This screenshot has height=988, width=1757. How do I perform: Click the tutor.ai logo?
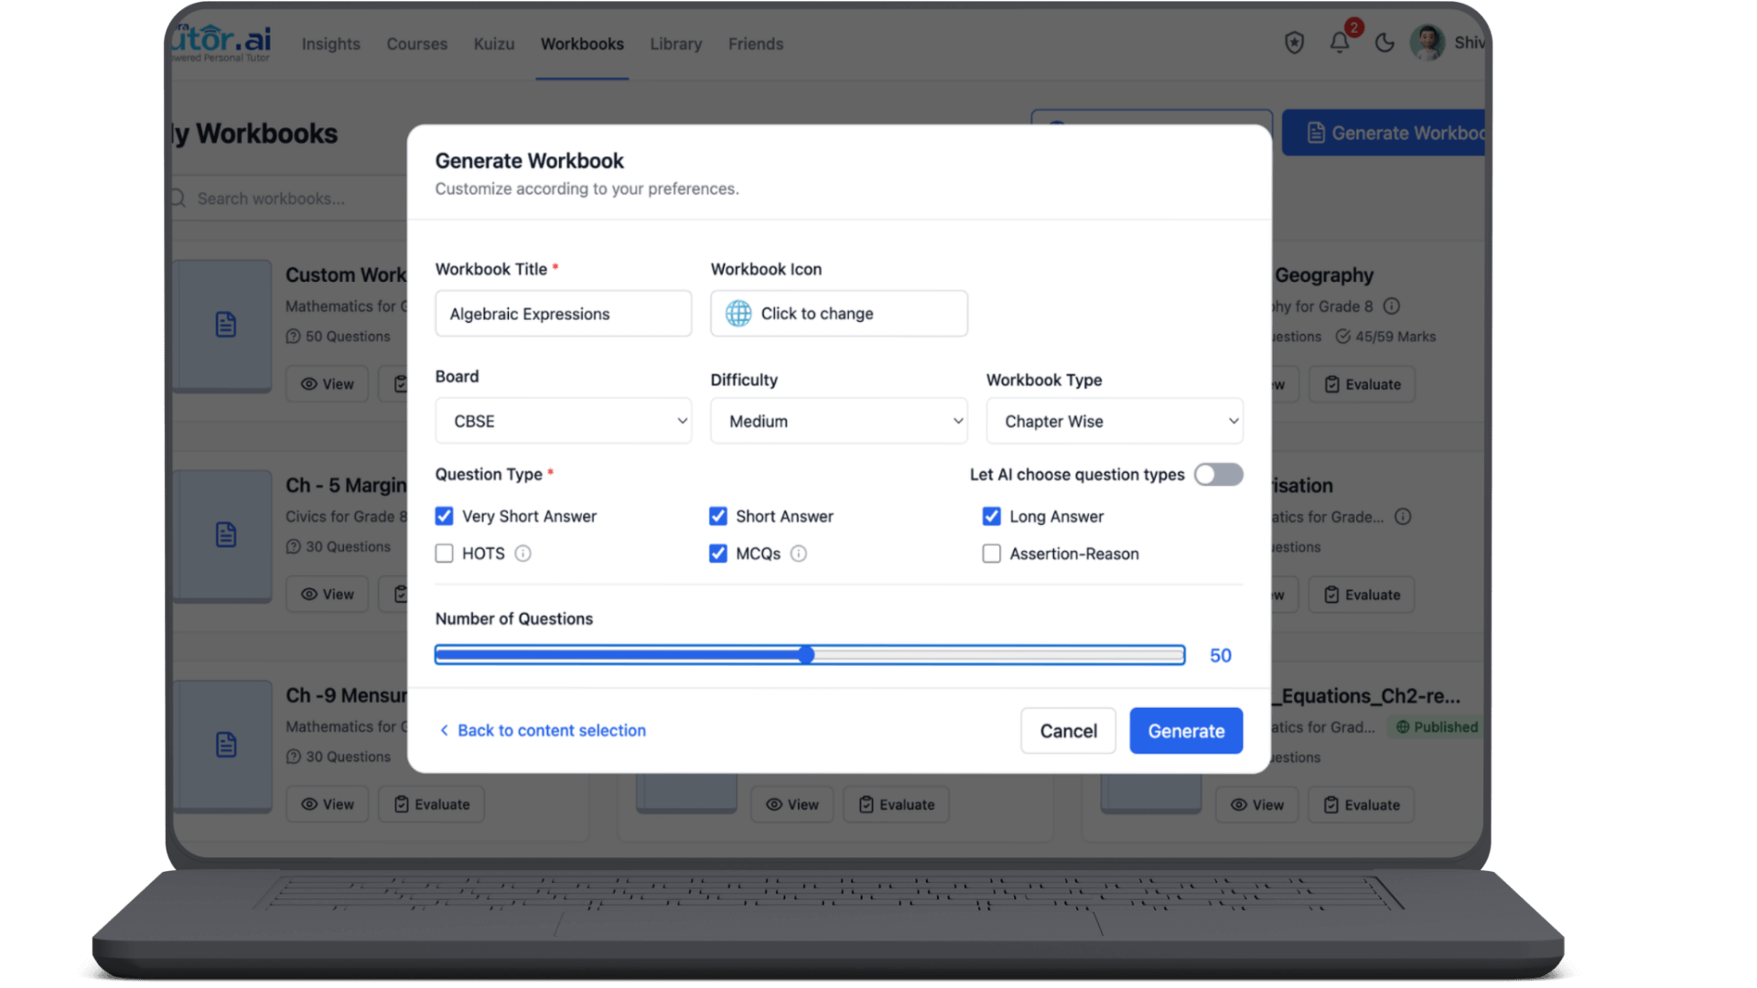220,39
